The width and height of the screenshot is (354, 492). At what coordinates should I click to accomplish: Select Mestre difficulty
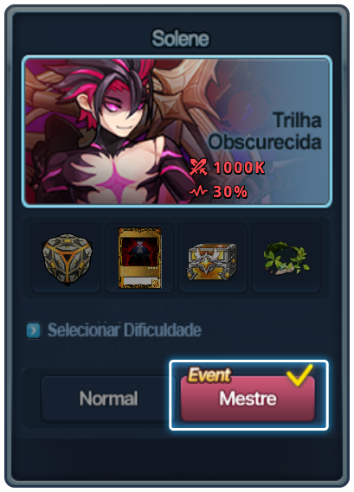248,399
